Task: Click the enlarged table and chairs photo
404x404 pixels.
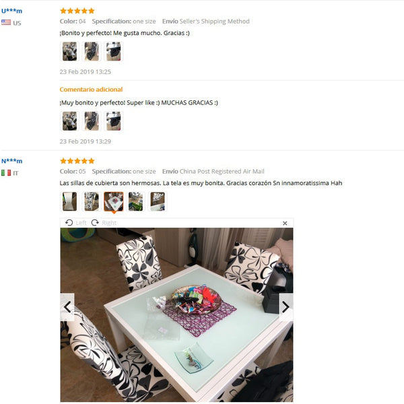Action: 176,314
